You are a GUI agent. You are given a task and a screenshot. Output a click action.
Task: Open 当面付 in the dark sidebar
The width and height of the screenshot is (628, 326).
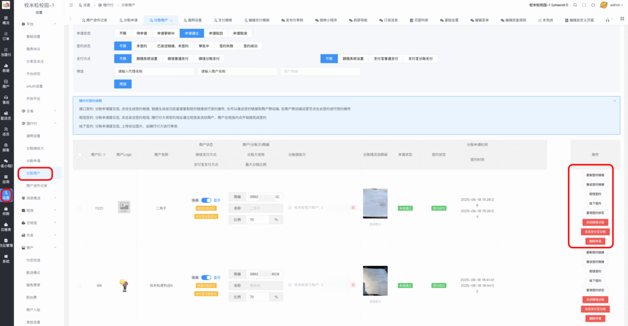click(x=6, y=52)
